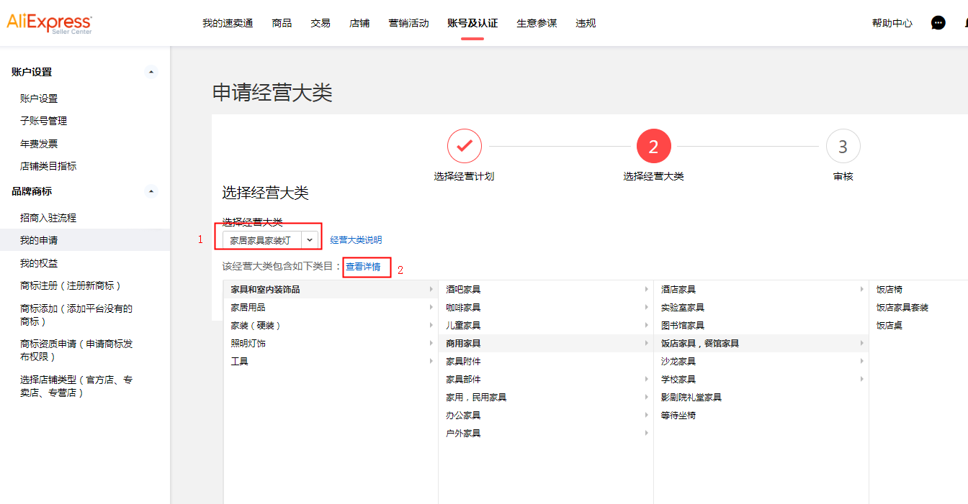Screen dimensions: 968x504
Task: Expand the 照明灯饰 category item
Action: tap(248, 343)
